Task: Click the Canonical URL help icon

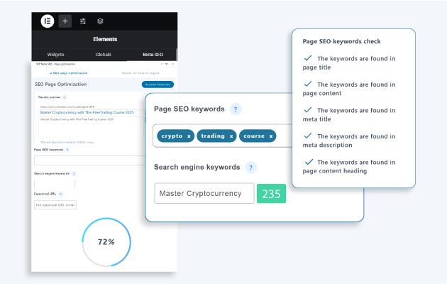Action: click(60, 194)
